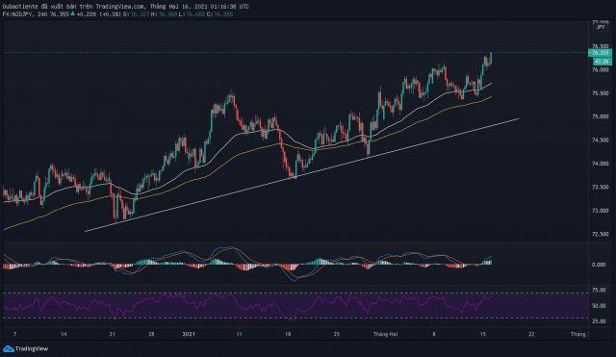Click the date label 18 on time axis
Image resolution: width=616 pixels, height=357 pixels.
tap(288, 334)
